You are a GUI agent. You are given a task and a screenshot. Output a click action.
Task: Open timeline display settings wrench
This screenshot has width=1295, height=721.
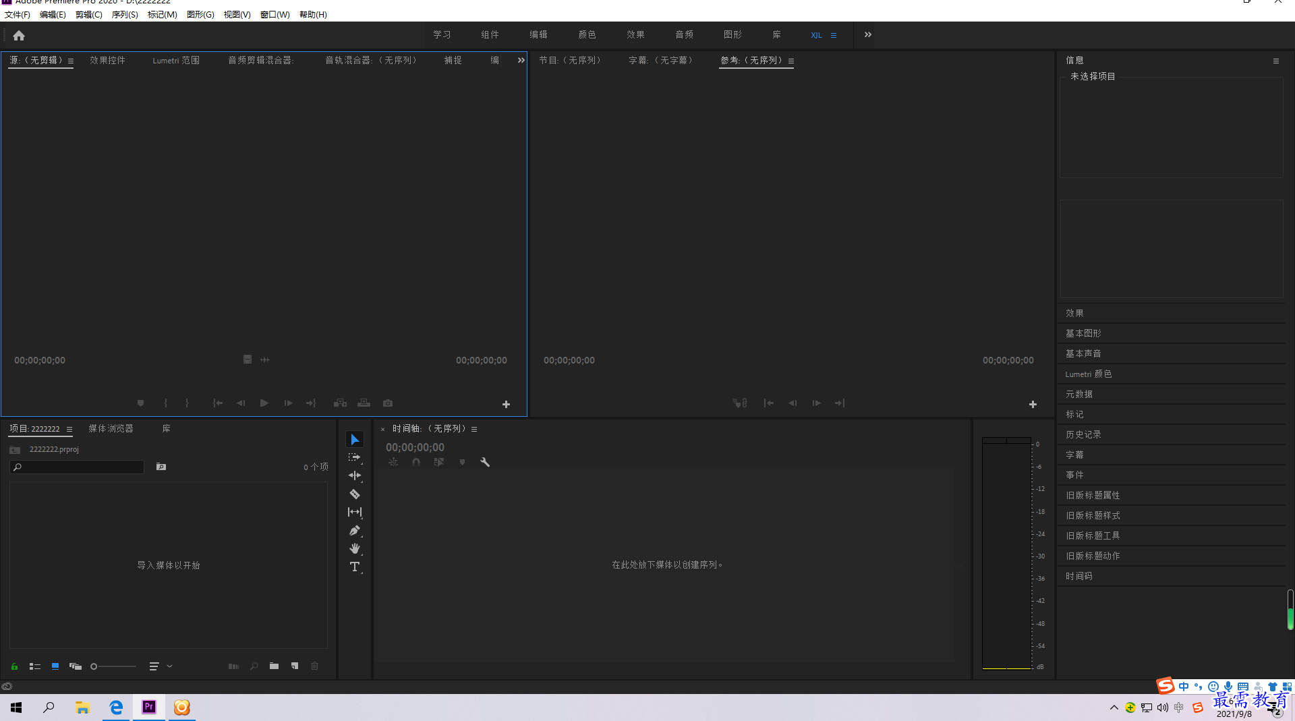point(485,462)
